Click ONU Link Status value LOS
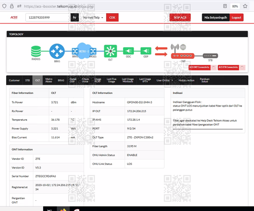 pos(130,164)
